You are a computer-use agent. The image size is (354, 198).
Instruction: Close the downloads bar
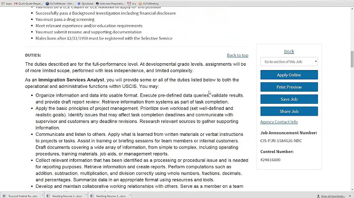click(x=350, y=196)
